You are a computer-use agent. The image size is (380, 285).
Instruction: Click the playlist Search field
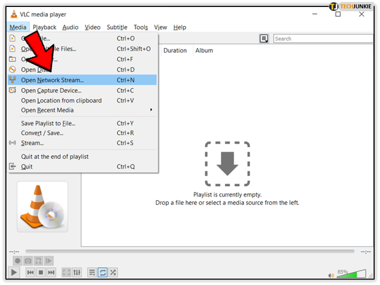323,39
